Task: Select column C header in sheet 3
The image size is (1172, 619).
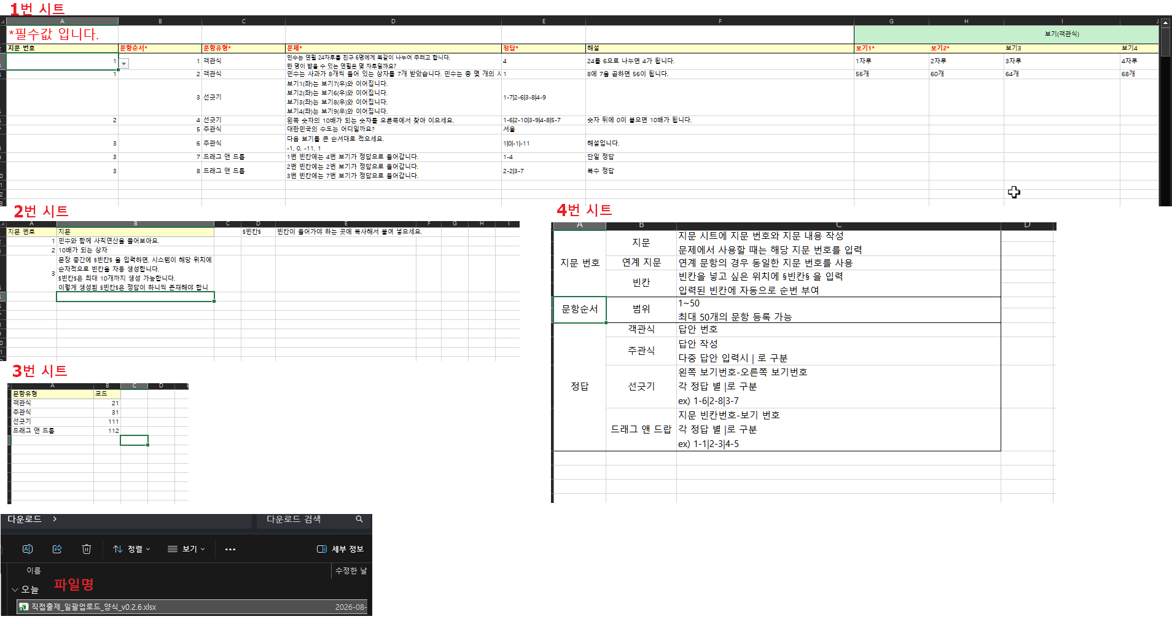Action: pos(134,386)
